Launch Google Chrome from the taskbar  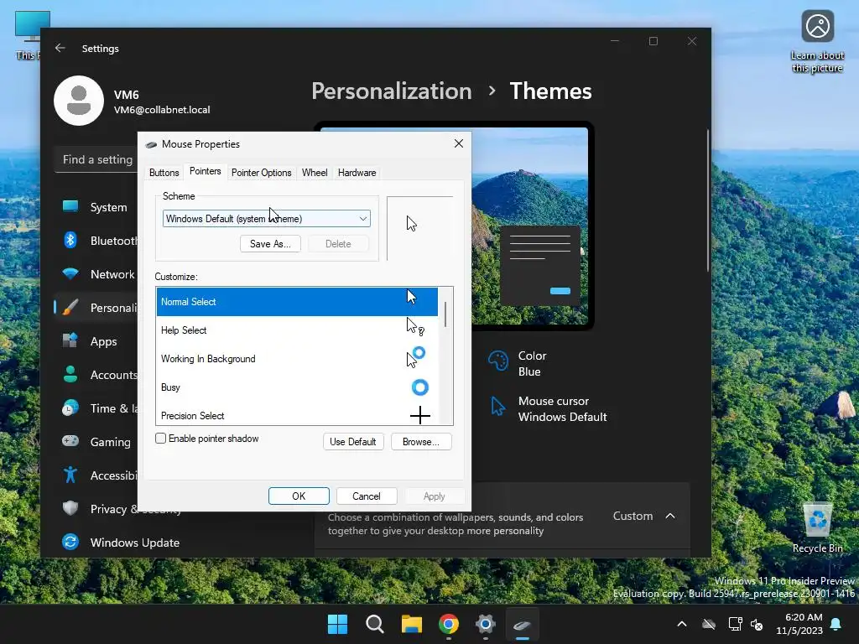coord(449,624)
